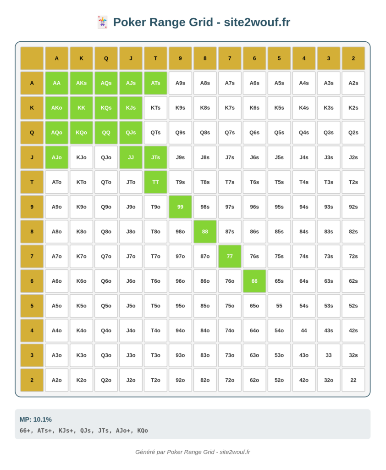Click the 9 row header

click(x=32, y=207)
